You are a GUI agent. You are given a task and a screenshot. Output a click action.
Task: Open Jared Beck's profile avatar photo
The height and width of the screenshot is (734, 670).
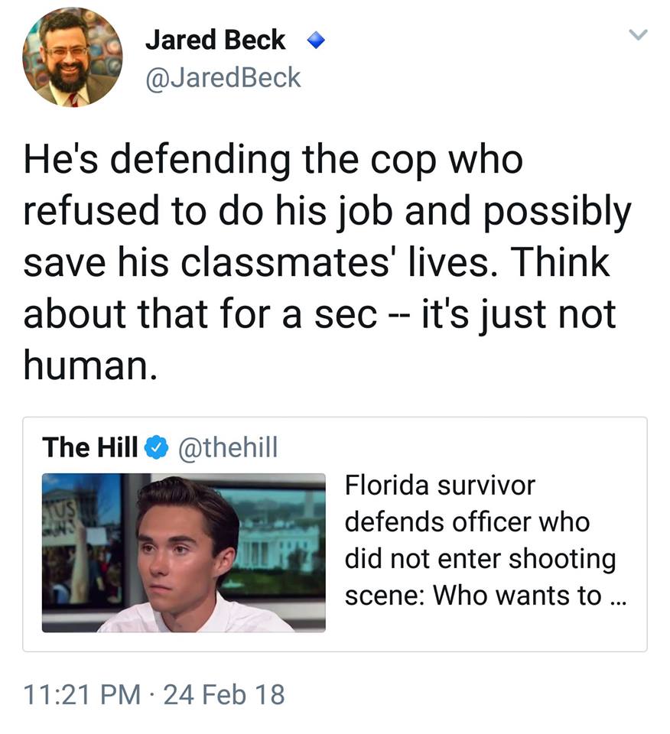[73, 59]
